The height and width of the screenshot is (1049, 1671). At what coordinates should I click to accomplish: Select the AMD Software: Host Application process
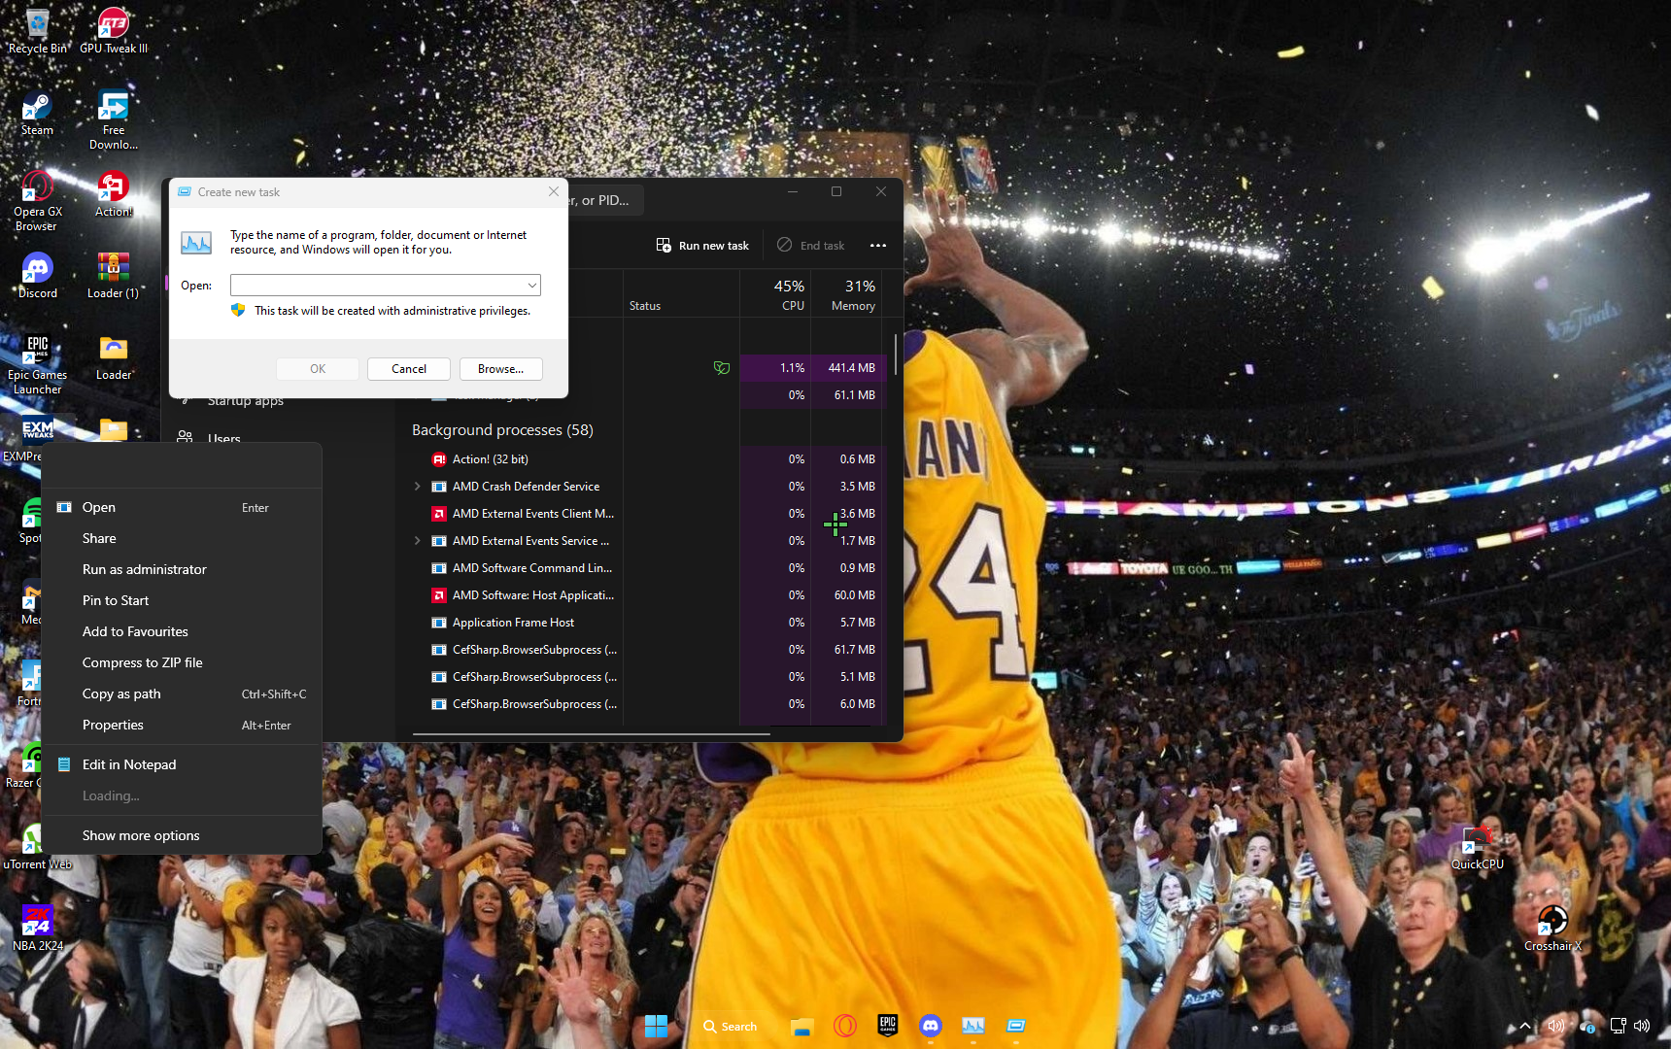(647, 595)
